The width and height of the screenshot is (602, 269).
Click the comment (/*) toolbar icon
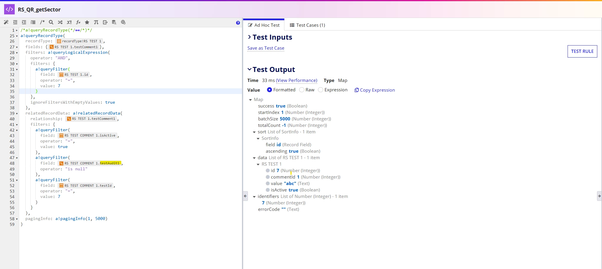point(42,22)
